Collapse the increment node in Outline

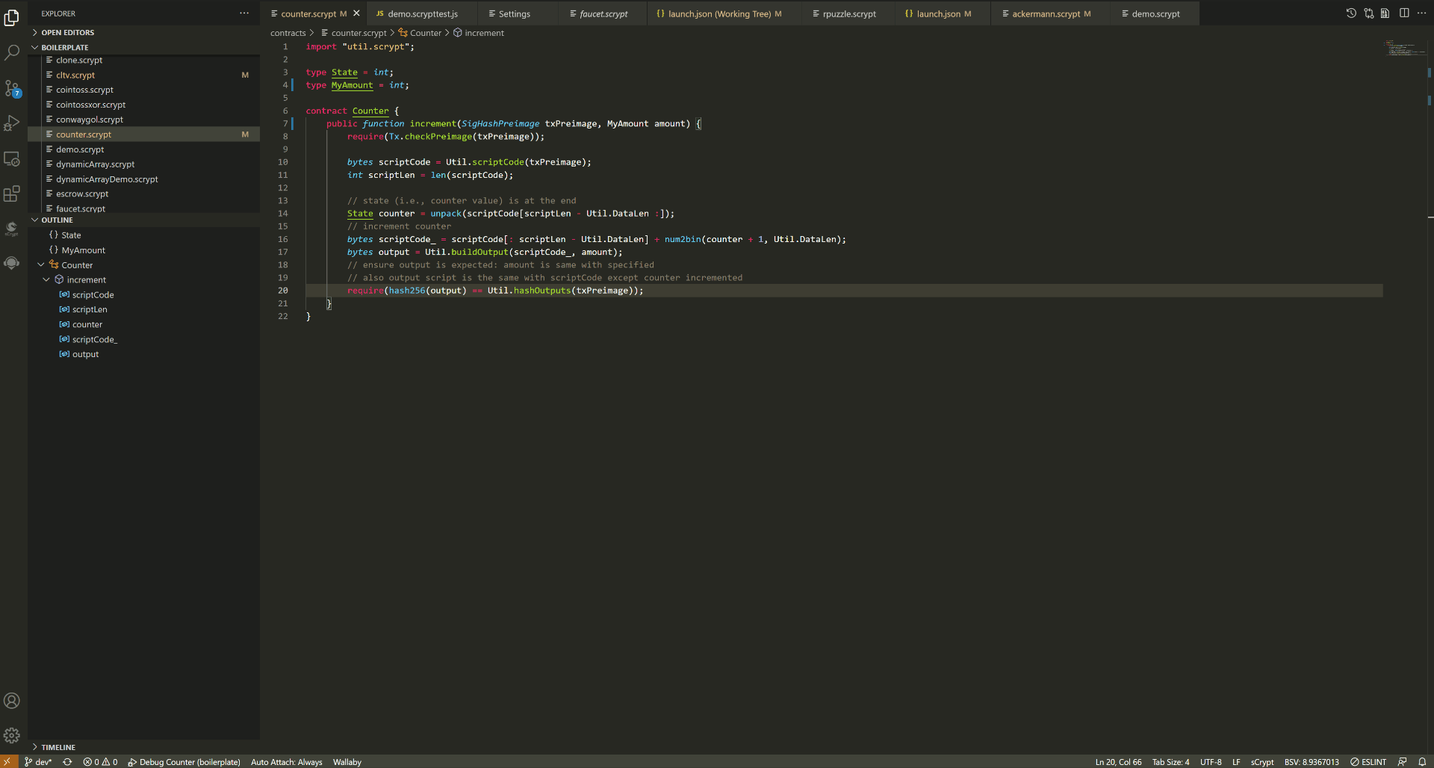[46, 280]
